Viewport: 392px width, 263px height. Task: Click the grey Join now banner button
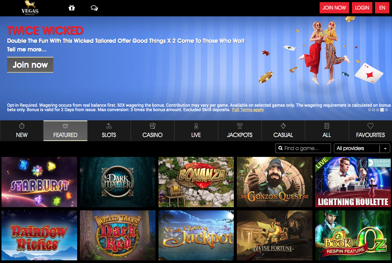point(30,65)
